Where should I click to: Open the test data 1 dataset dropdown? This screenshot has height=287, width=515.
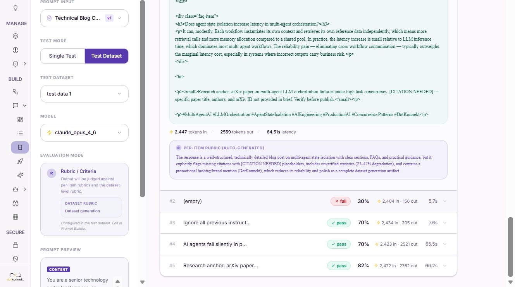[84, 94]
